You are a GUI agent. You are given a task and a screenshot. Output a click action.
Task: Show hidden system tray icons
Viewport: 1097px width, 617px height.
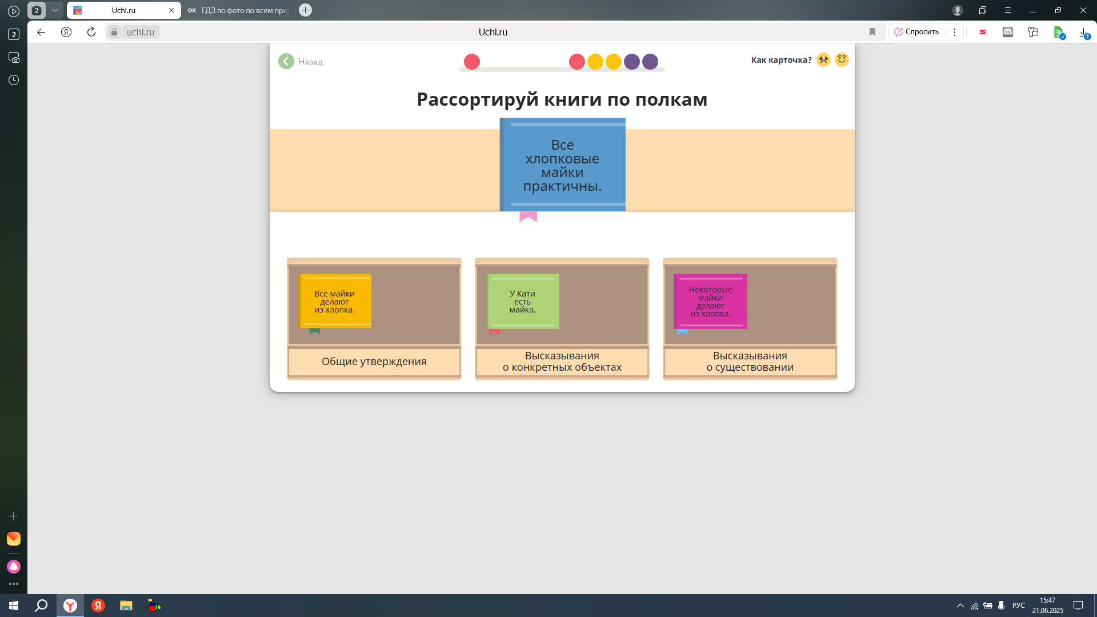[x=960, y=606]
